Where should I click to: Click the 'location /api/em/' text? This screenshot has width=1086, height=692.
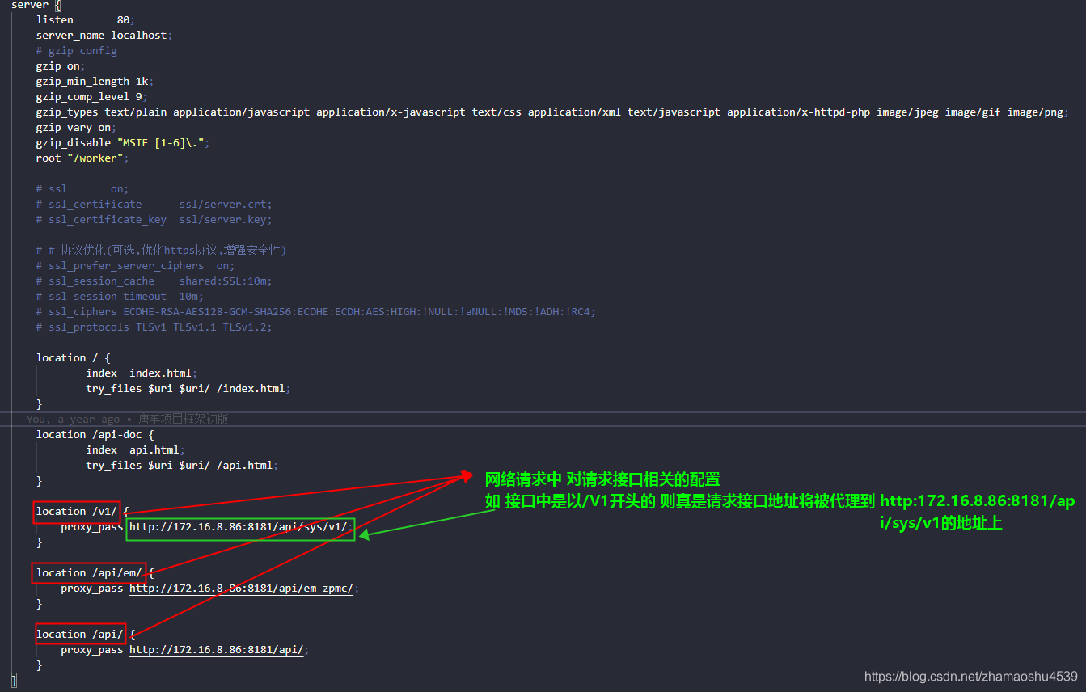89,572
